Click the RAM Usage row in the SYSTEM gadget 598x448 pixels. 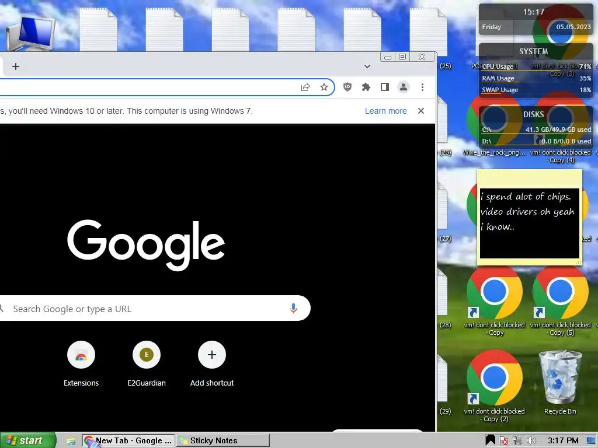click(x=536, y=78)
